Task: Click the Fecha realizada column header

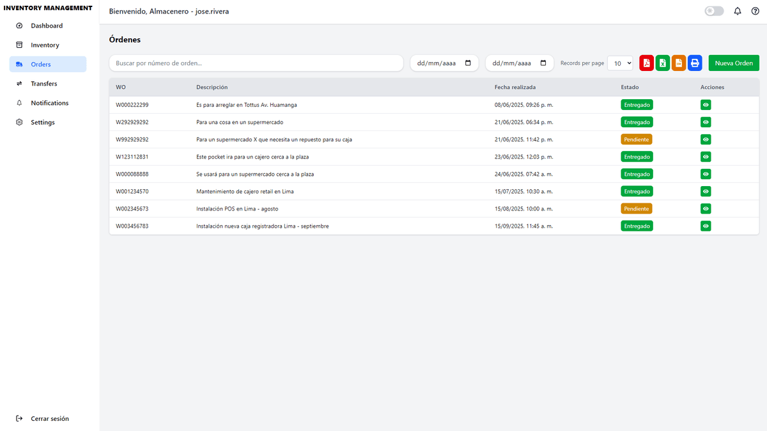Action: 515,88
